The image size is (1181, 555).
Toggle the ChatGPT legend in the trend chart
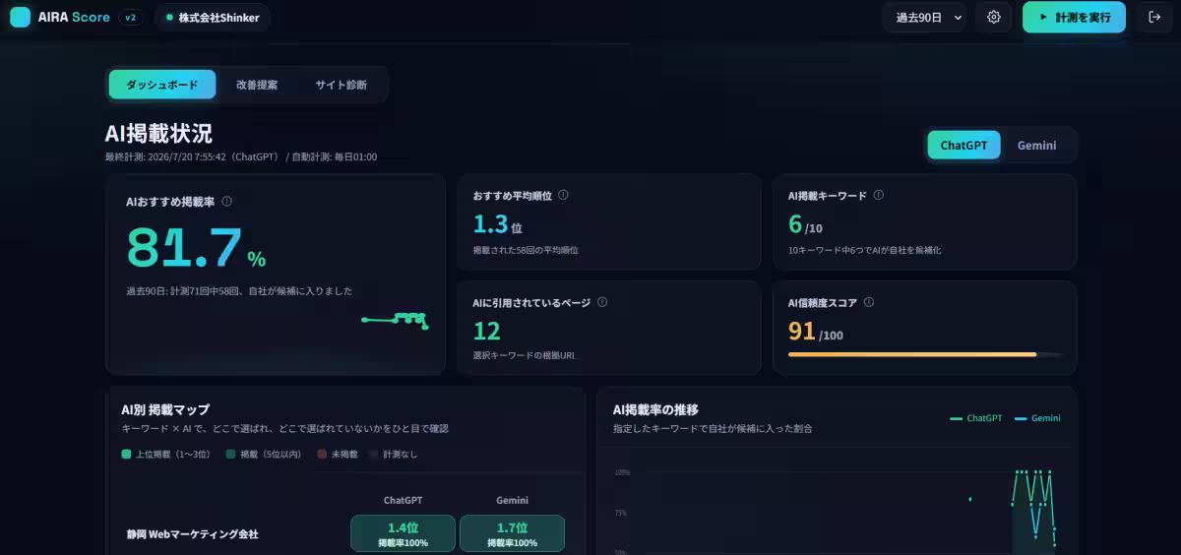(975, 418)
